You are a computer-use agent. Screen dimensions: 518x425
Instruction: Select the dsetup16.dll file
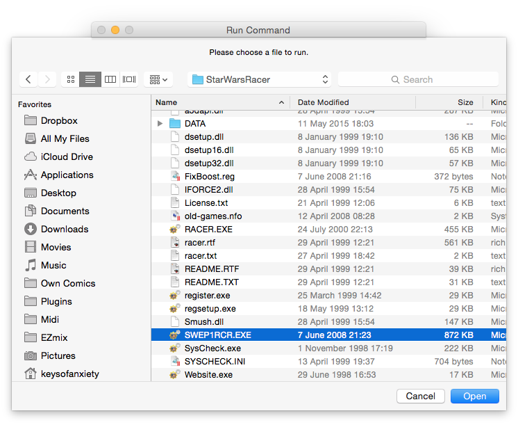pyautogui.click(x=328, y=150)
